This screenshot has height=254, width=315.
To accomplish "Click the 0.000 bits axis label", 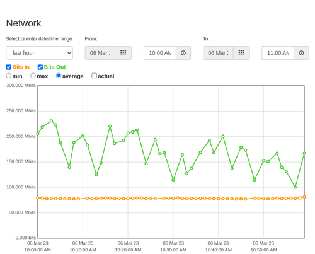I will [26, 238].
